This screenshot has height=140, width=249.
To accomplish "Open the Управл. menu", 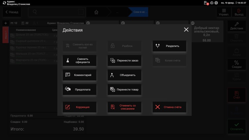I will point(224,12).
